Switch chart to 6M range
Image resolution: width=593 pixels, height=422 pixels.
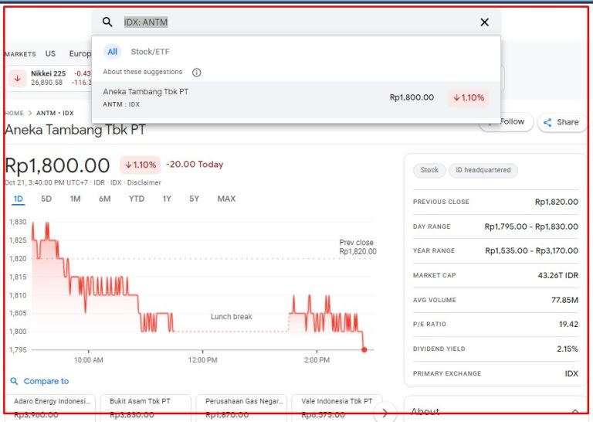click(105, 199)
